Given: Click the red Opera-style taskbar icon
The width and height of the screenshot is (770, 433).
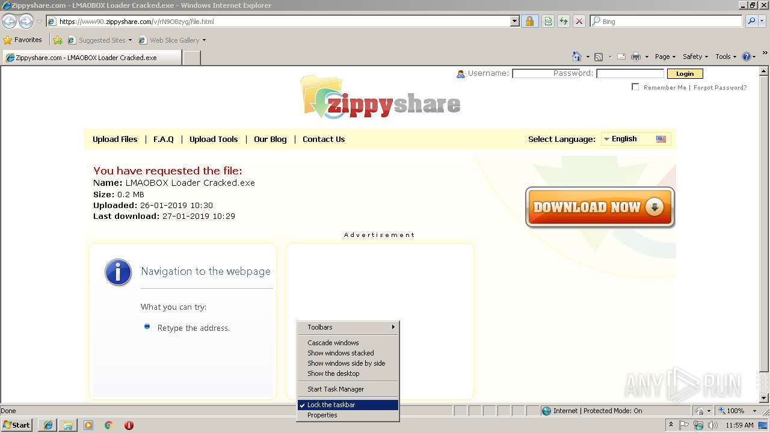Looking at the screenshot, I should click(x=129, y=425).
